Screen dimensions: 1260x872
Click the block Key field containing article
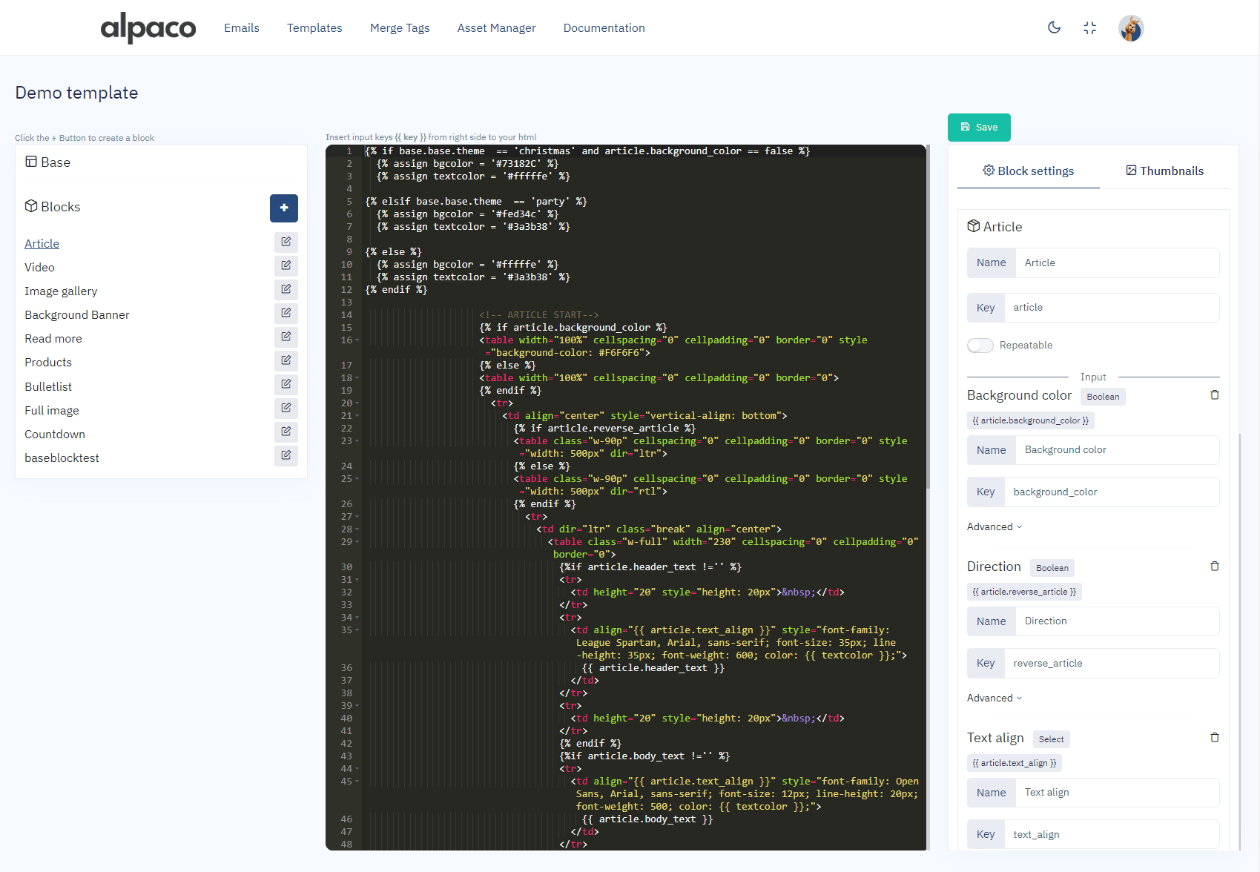click(1110, 308)
